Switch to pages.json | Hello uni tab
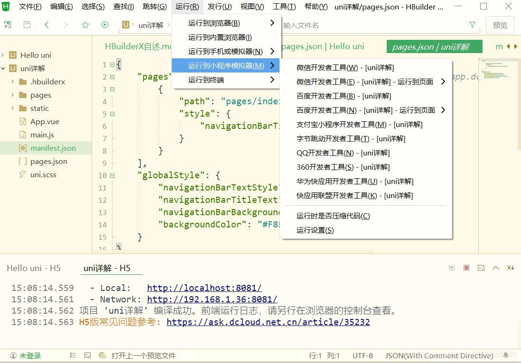Viewport: 521px width, 363px height. pos(323,46)
